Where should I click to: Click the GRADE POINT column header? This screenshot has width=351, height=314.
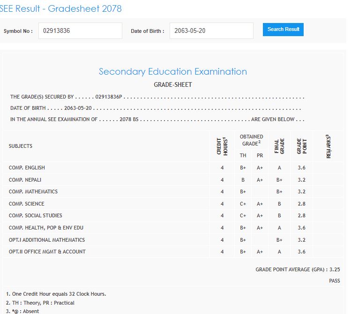click(x=301, y=146)
